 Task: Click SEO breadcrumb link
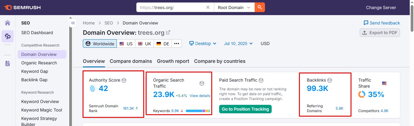click(109, 23)
